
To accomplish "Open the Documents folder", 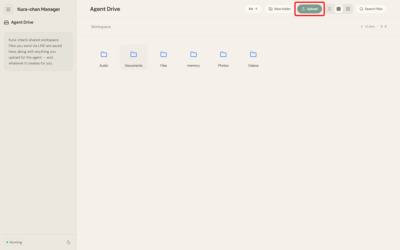I will coord(134,57).
